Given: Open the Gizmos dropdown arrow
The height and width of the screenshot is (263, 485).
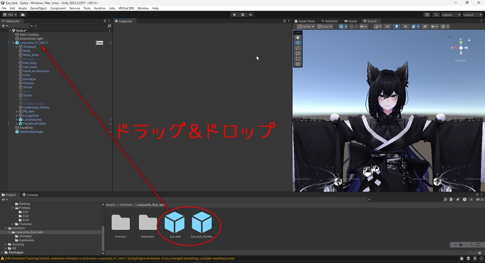Looking at the screenshot, I should tap(447, 27).
